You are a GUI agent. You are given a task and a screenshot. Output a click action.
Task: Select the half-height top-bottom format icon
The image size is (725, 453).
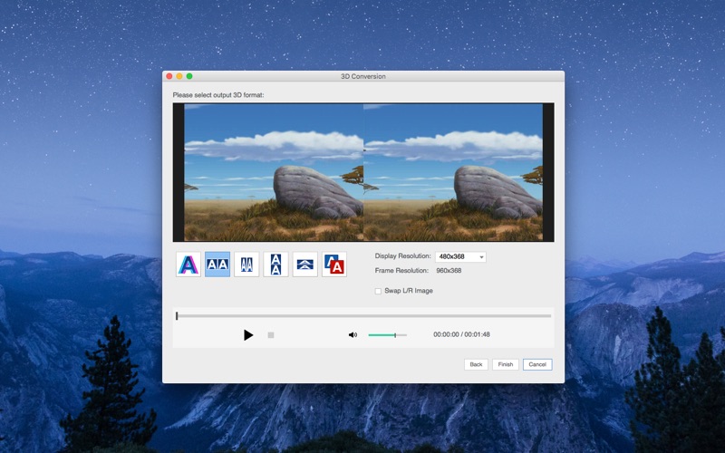click(305, 265)
